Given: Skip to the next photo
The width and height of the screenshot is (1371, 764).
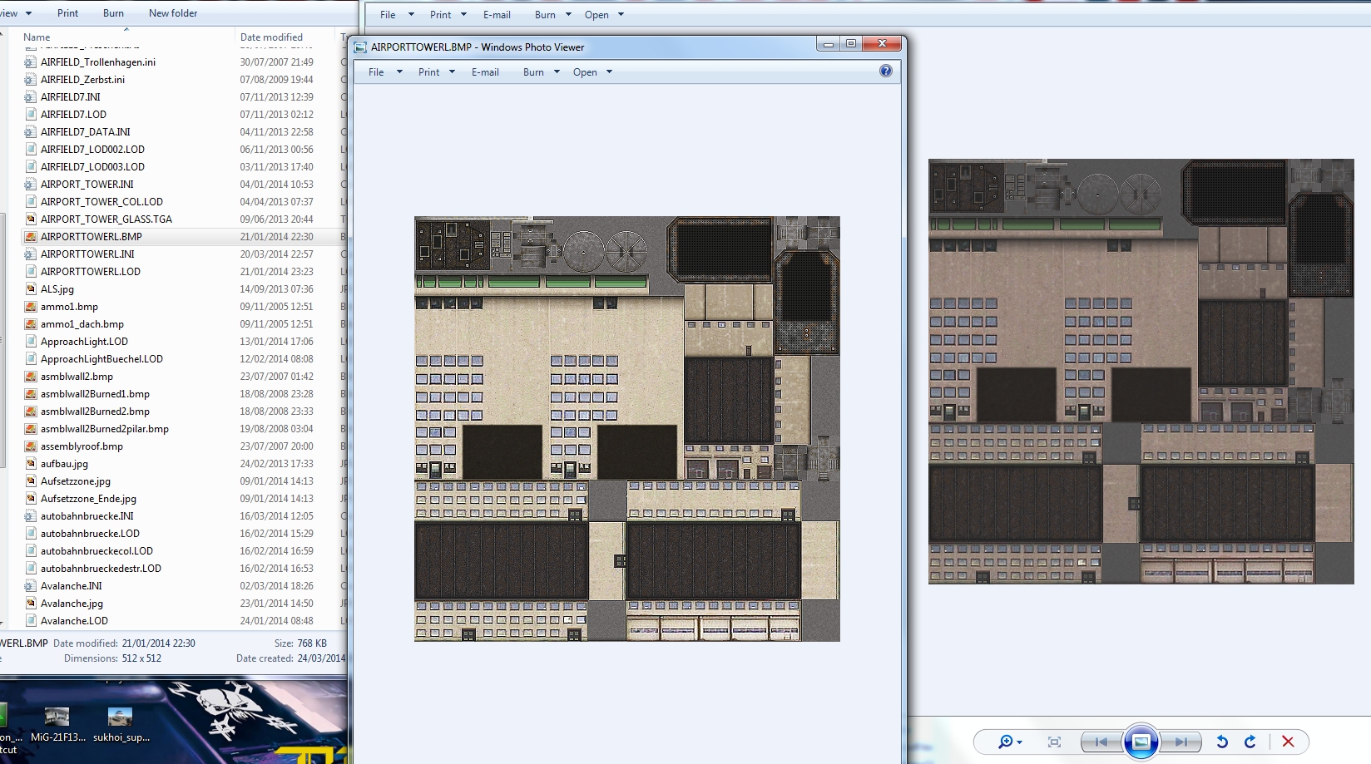Looking at the screenshot, I should (x=1180, y=742).
